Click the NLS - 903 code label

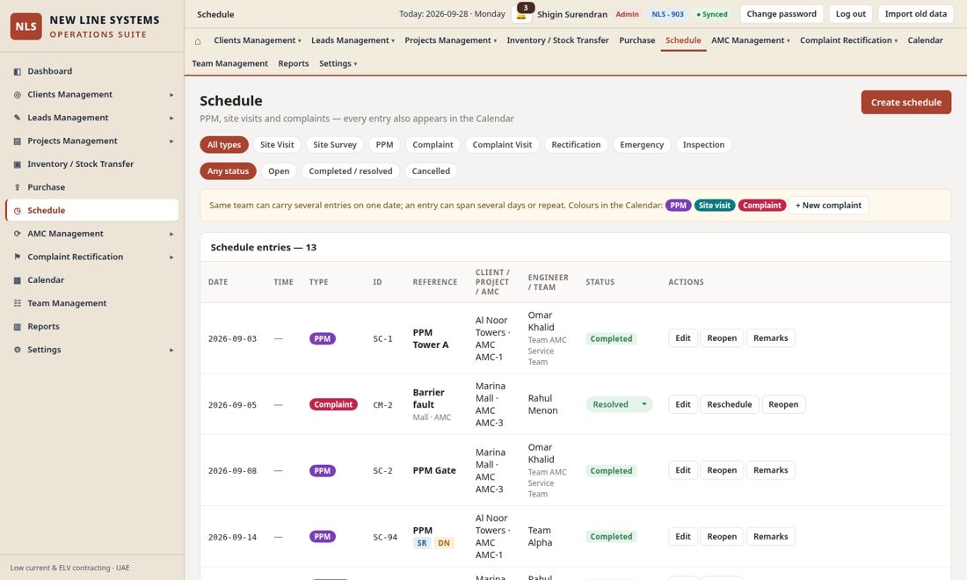click(x=667, y=14)
